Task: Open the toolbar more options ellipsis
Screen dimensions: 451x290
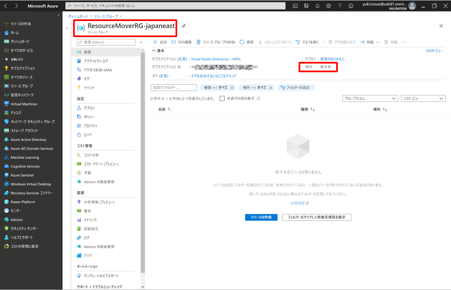Action: click(404, 42)
